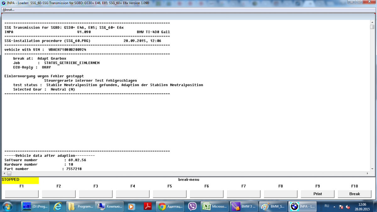Screen dimensions: 377x212
Task: Click the 'BMW TI-430 Gall' text
Action: coord(153,32)
